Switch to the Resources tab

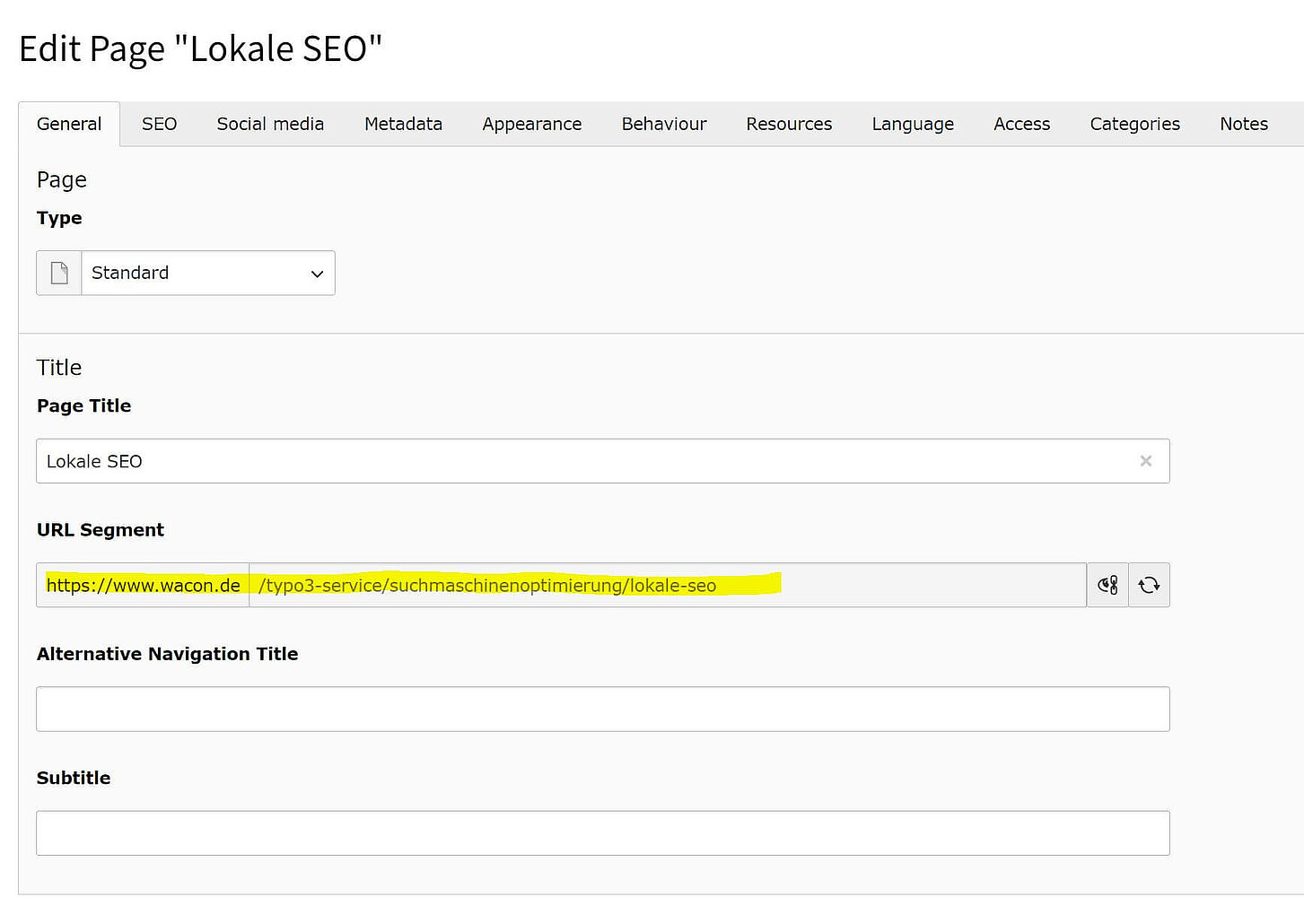[789, 124]
